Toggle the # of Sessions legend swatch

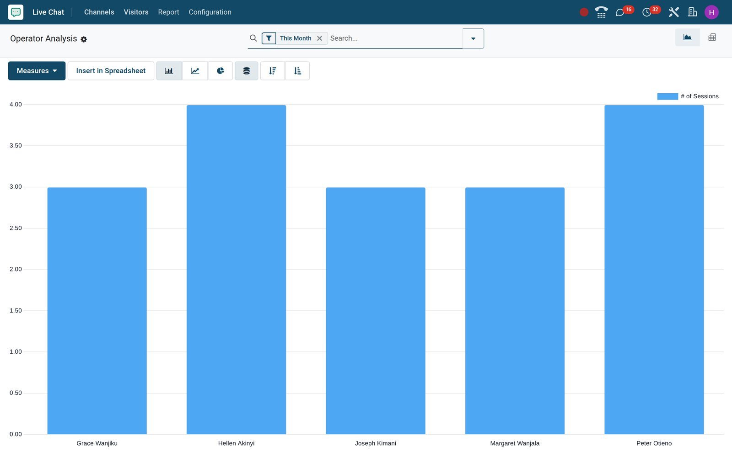(x=667, y=96)
